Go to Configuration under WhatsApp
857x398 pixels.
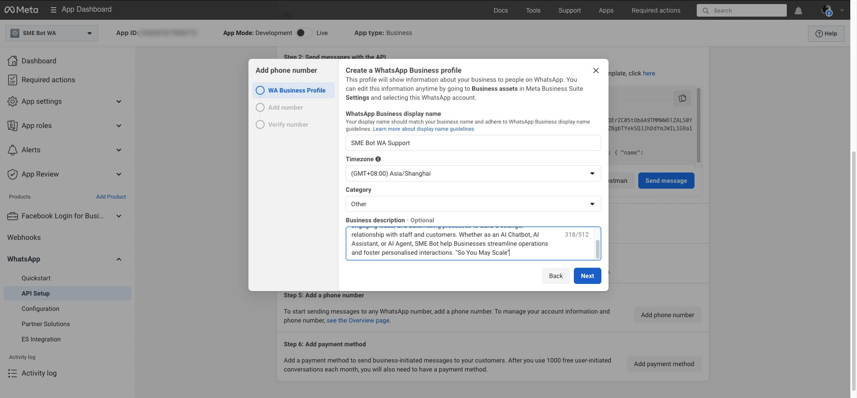(41, 309)
